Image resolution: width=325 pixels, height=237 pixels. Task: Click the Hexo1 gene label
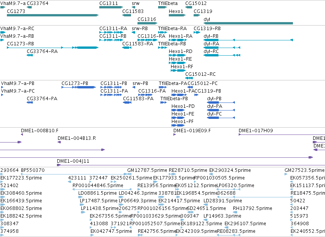click(176, 11)
